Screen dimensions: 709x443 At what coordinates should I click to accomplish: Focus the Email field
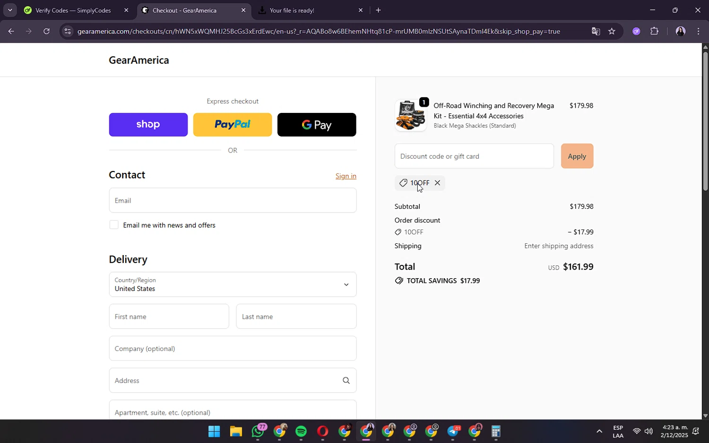pos(233,200)
